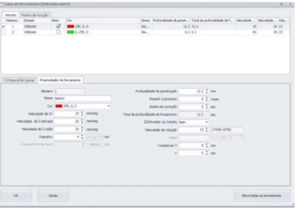The height and width of the screenshot is (209, 295).
Task: Check the Ativo checkbox for tool 2
Action: point(58,32)
